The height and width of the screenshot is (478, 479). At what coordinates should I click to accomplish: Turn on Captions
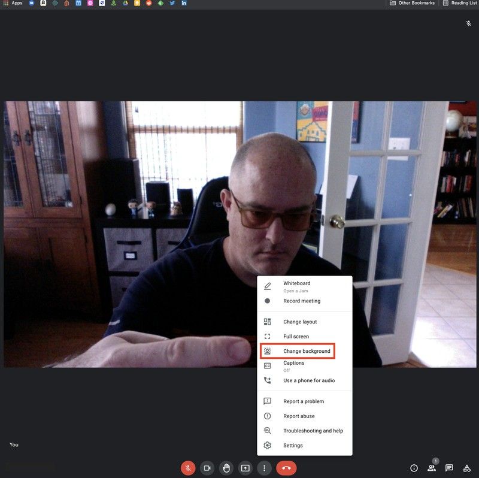293,362
